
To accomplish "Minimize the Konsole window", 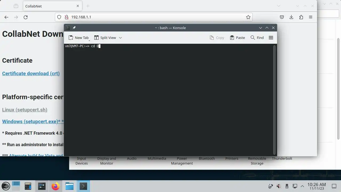I will (x=261, y=28).
